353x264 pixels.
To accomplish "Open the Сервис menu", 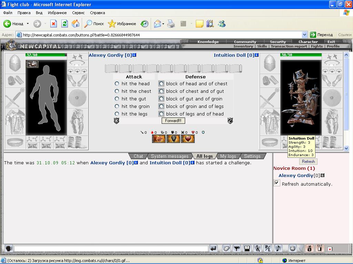I will click(x=78, y=13).
